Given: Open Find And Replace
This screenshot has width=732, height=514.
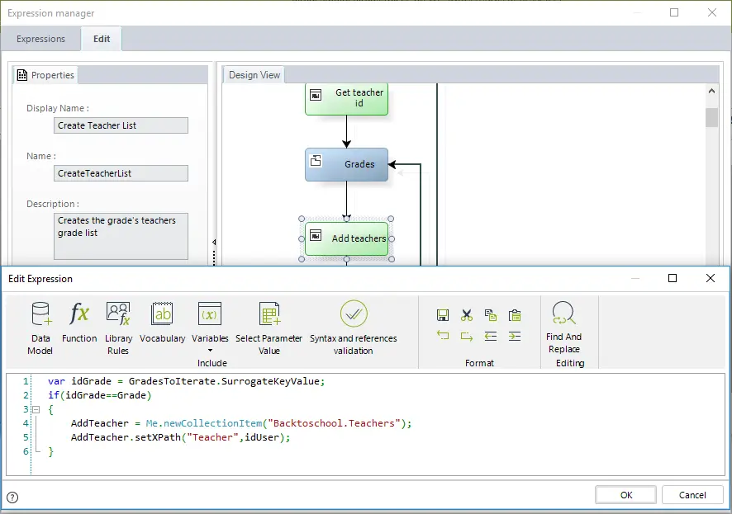Looking at the screenshot, I should pos(564,328).
